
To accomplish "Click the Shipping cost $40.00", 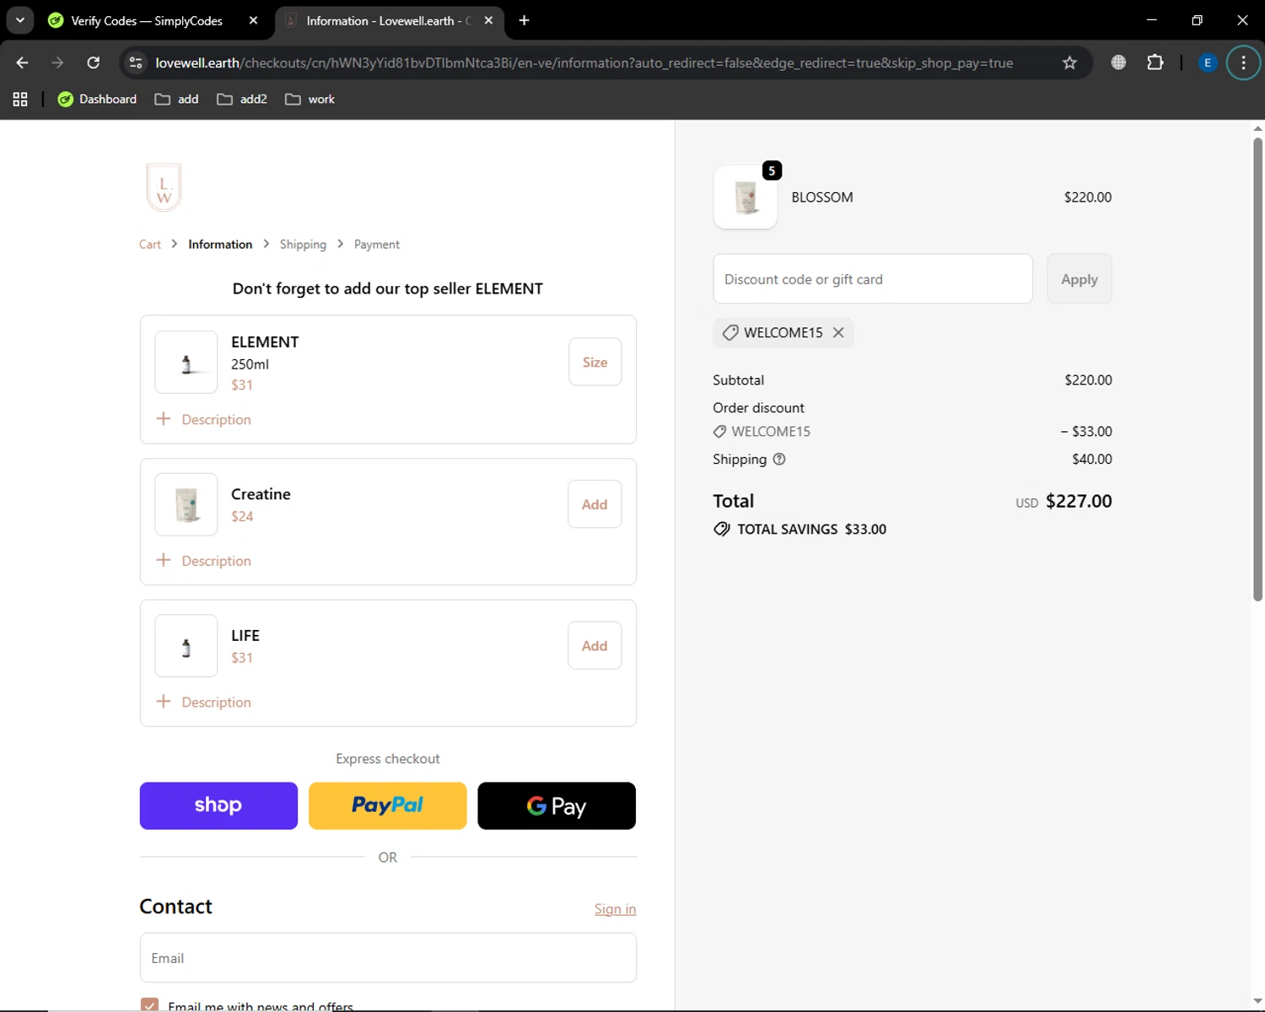I will 1092,459.
